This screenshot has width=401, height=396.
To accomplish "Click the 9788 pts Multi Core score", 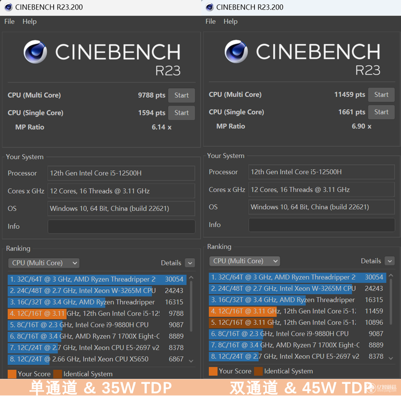I will [152, 95].
